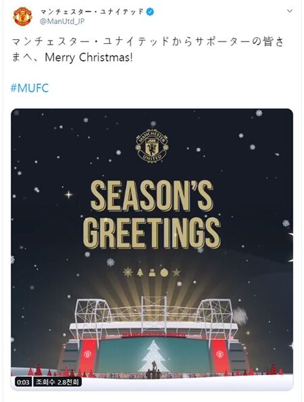Click the gold ornament ball icon
The height and width of the screenshot is (402, 304).
(164, 272)
